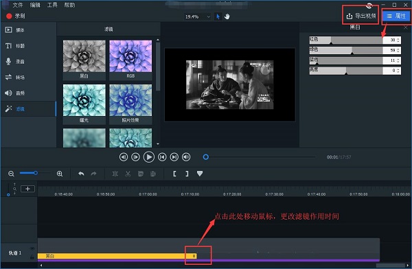Open the 帮助 menu
This screenshot has height=269, width=412.
[x=69, y=5]
